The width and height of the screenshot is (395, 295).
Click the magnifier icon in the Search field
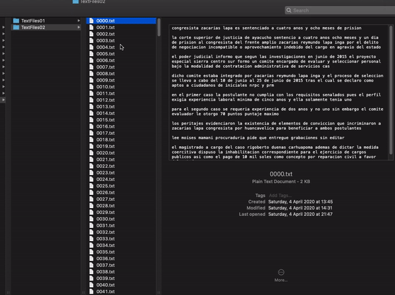pyautogui.click(x=289, y=11)
